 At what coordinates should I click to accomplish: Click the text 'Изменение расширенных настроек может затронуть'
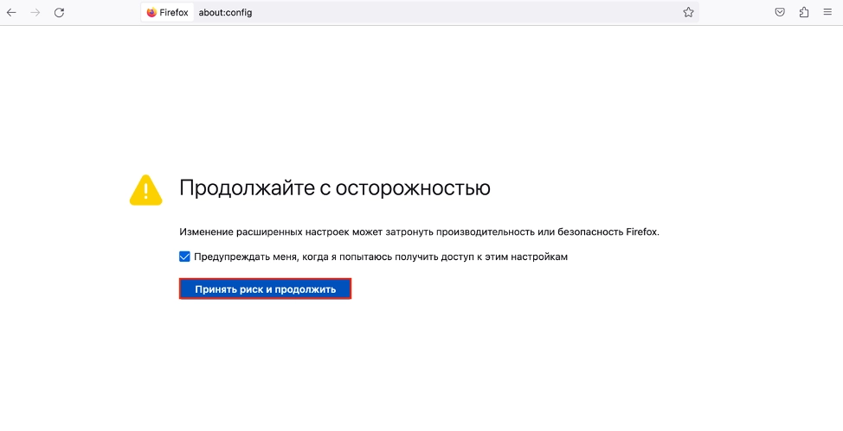pyautogui.click(x=306, y=231)
